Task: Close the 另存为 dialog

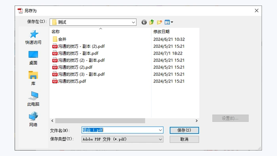Action: (256, 11)
